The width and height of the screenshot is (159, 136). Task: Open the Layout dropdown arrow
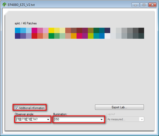click(142, 119)
